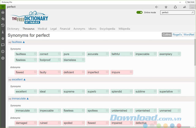Switch to the Dictionary tab
The height and width of the screenshot is (128, 196).
(x=13, y=29)
